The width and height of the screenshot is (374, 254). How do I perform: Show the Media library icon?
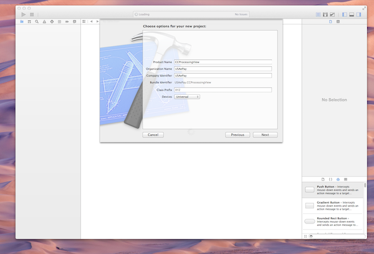click(346, 178)
